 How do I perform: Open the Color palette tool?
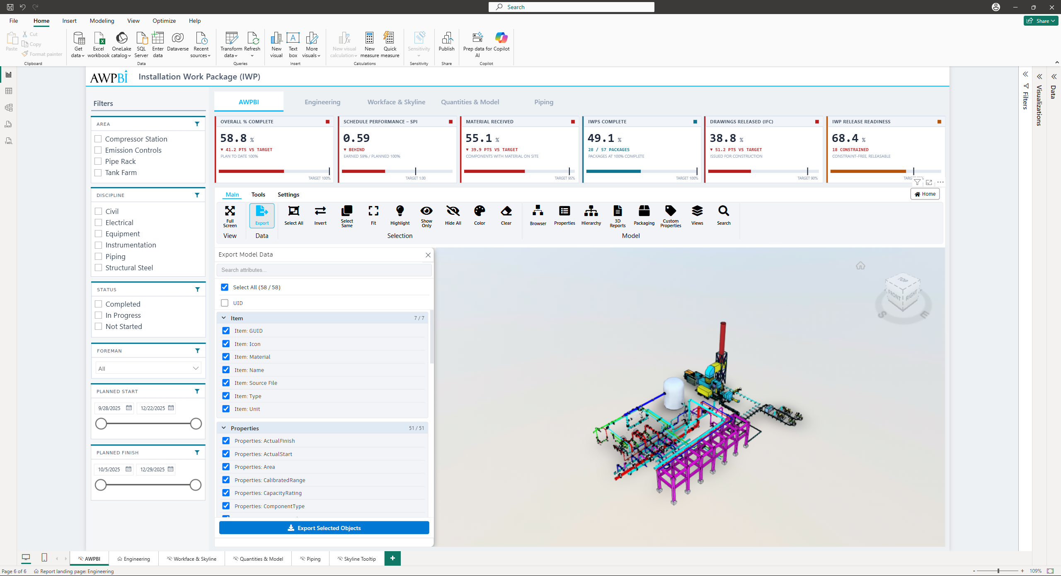(x=480, y=216)
